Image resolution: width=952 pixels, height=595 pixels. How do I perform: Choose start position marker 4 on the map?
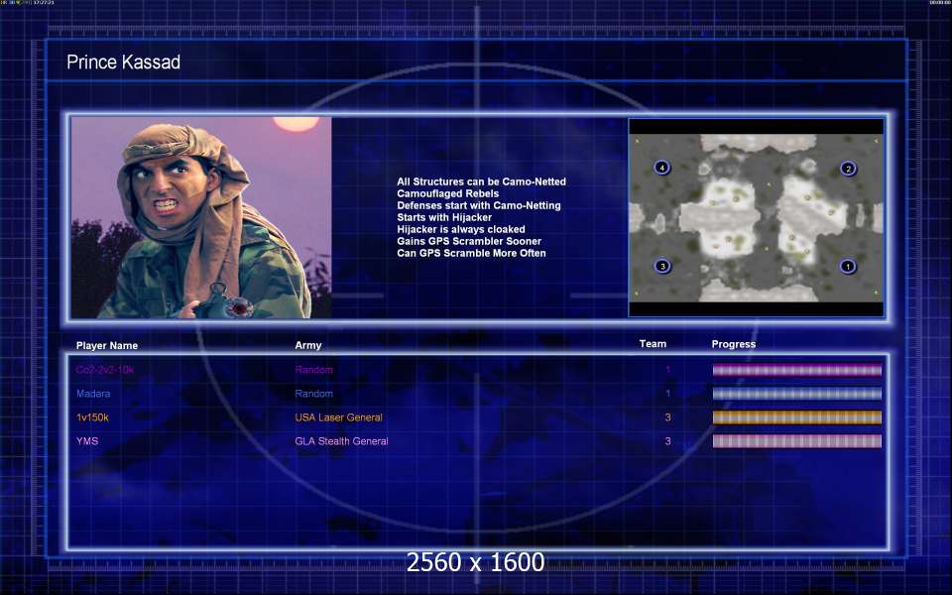(661, 168)
